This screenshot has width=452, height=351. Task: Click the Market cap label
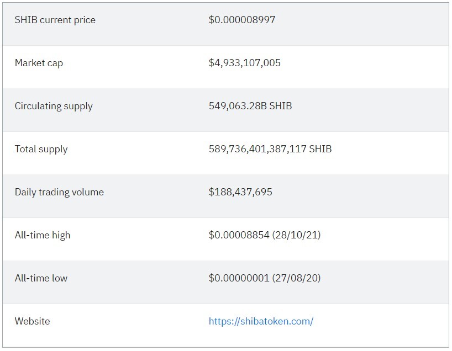[x=39, y=63]
